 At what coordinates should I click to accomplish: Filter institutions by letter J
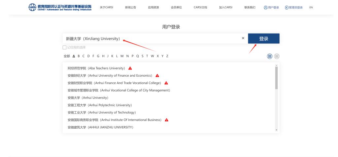108,56
